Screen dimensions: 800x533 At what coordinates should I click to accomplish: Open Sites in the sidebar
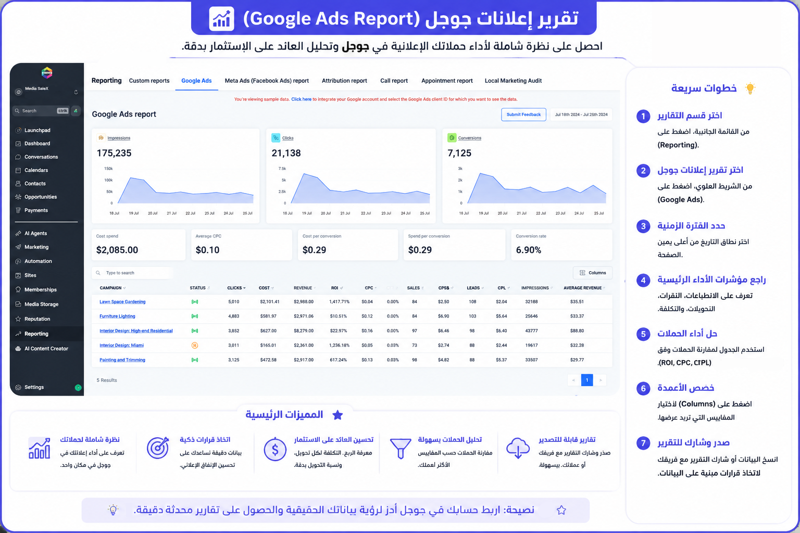[30, 275]
